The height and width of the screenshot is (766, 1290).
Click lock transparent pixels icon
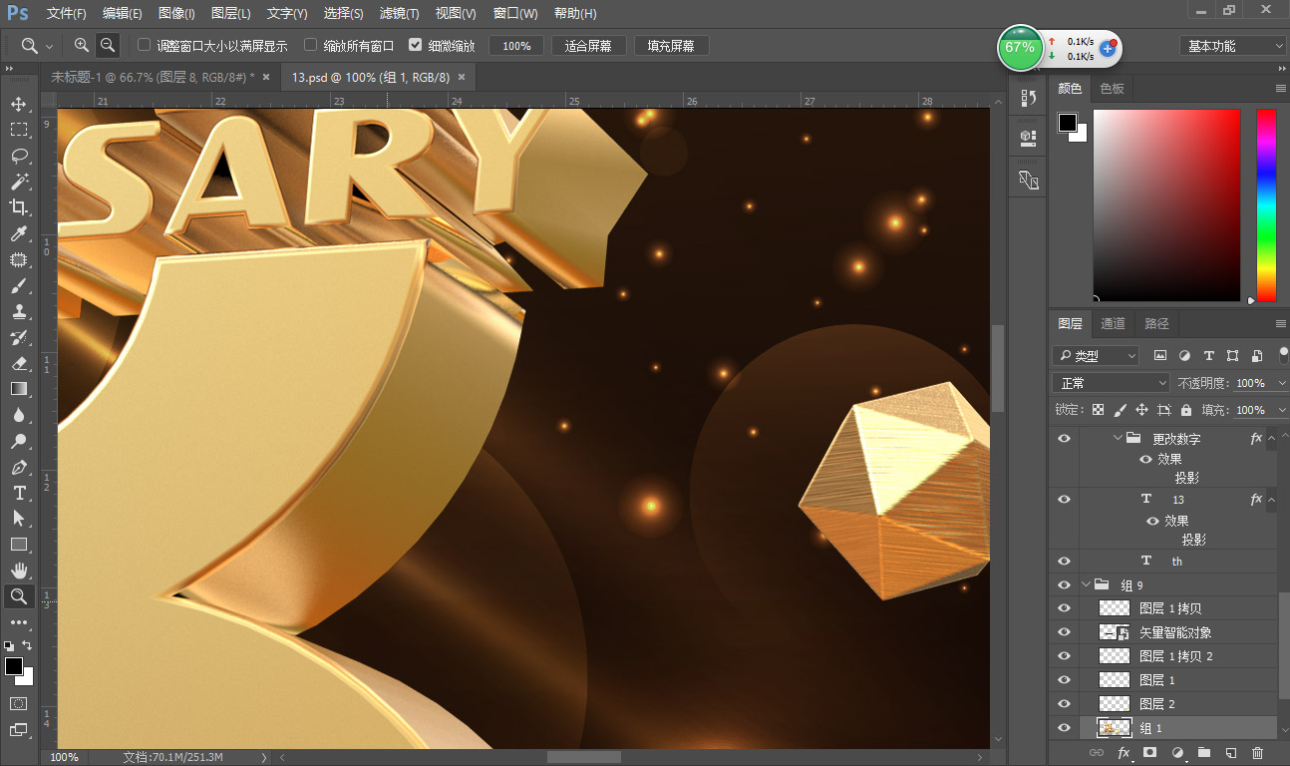[1098, 410]
